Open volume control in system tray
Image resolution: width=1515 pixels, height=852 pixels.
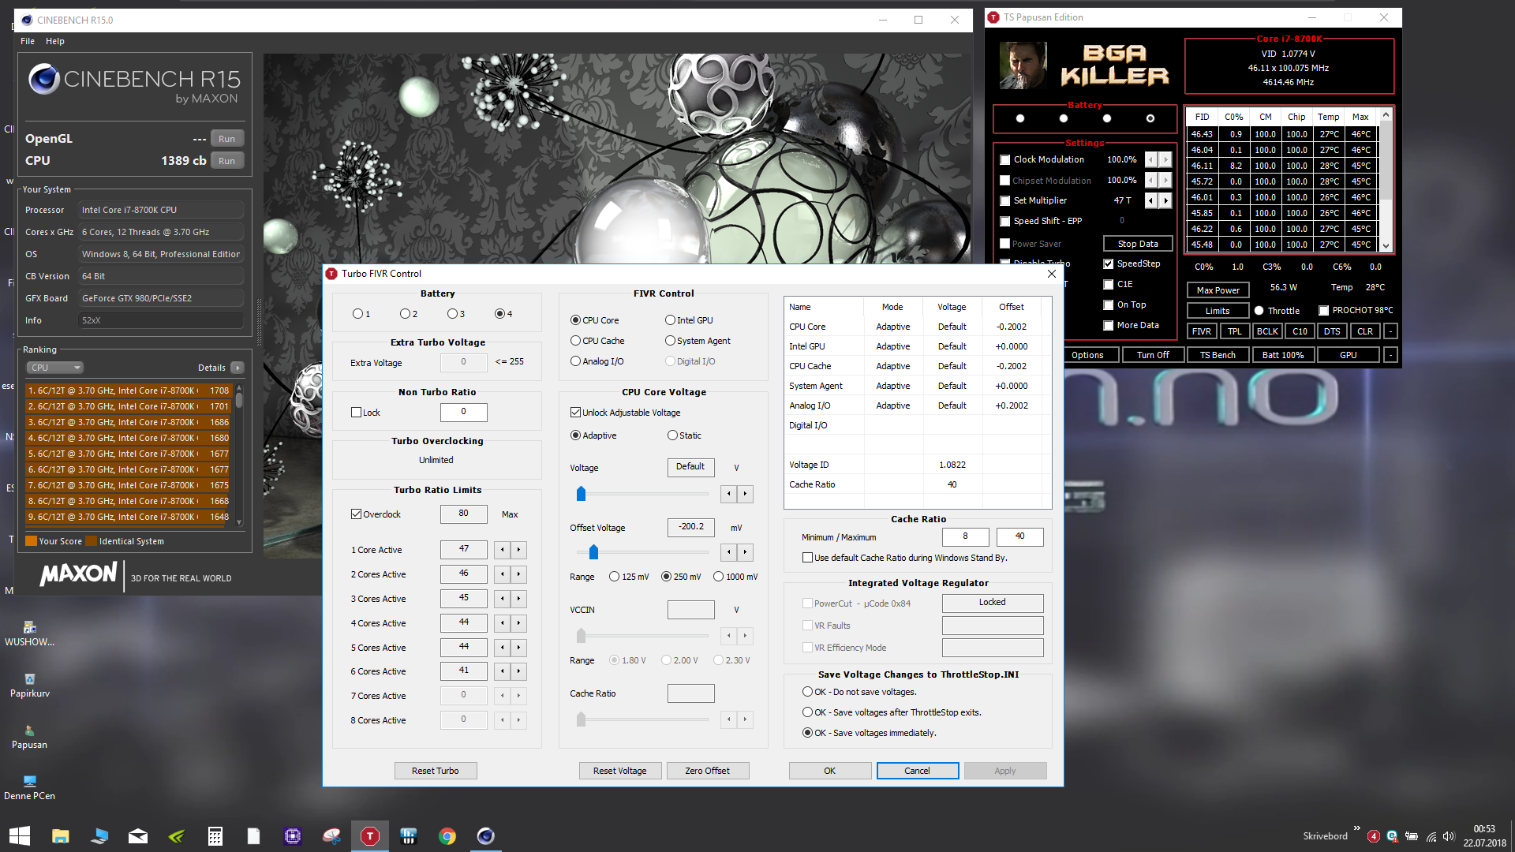pos(1449,836)
